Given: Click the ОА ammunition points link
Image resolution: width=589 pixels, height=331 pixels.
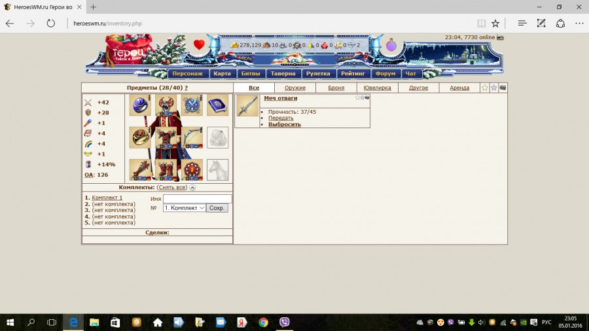Looking at the screenshot, I should pos(88,175).
